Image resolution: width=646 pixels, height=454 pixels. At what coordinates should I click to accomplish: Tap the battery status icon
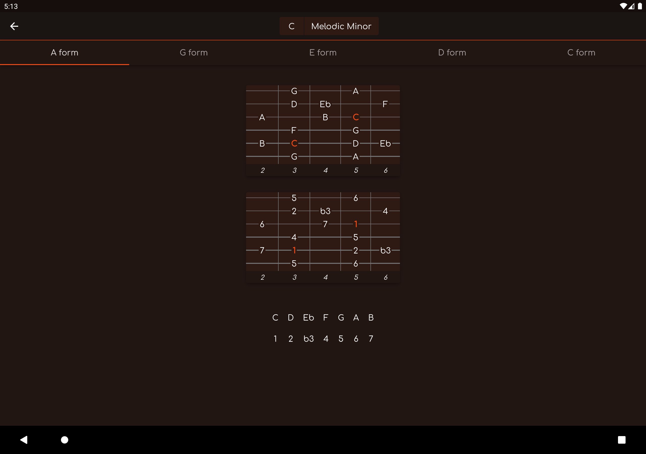639,6
